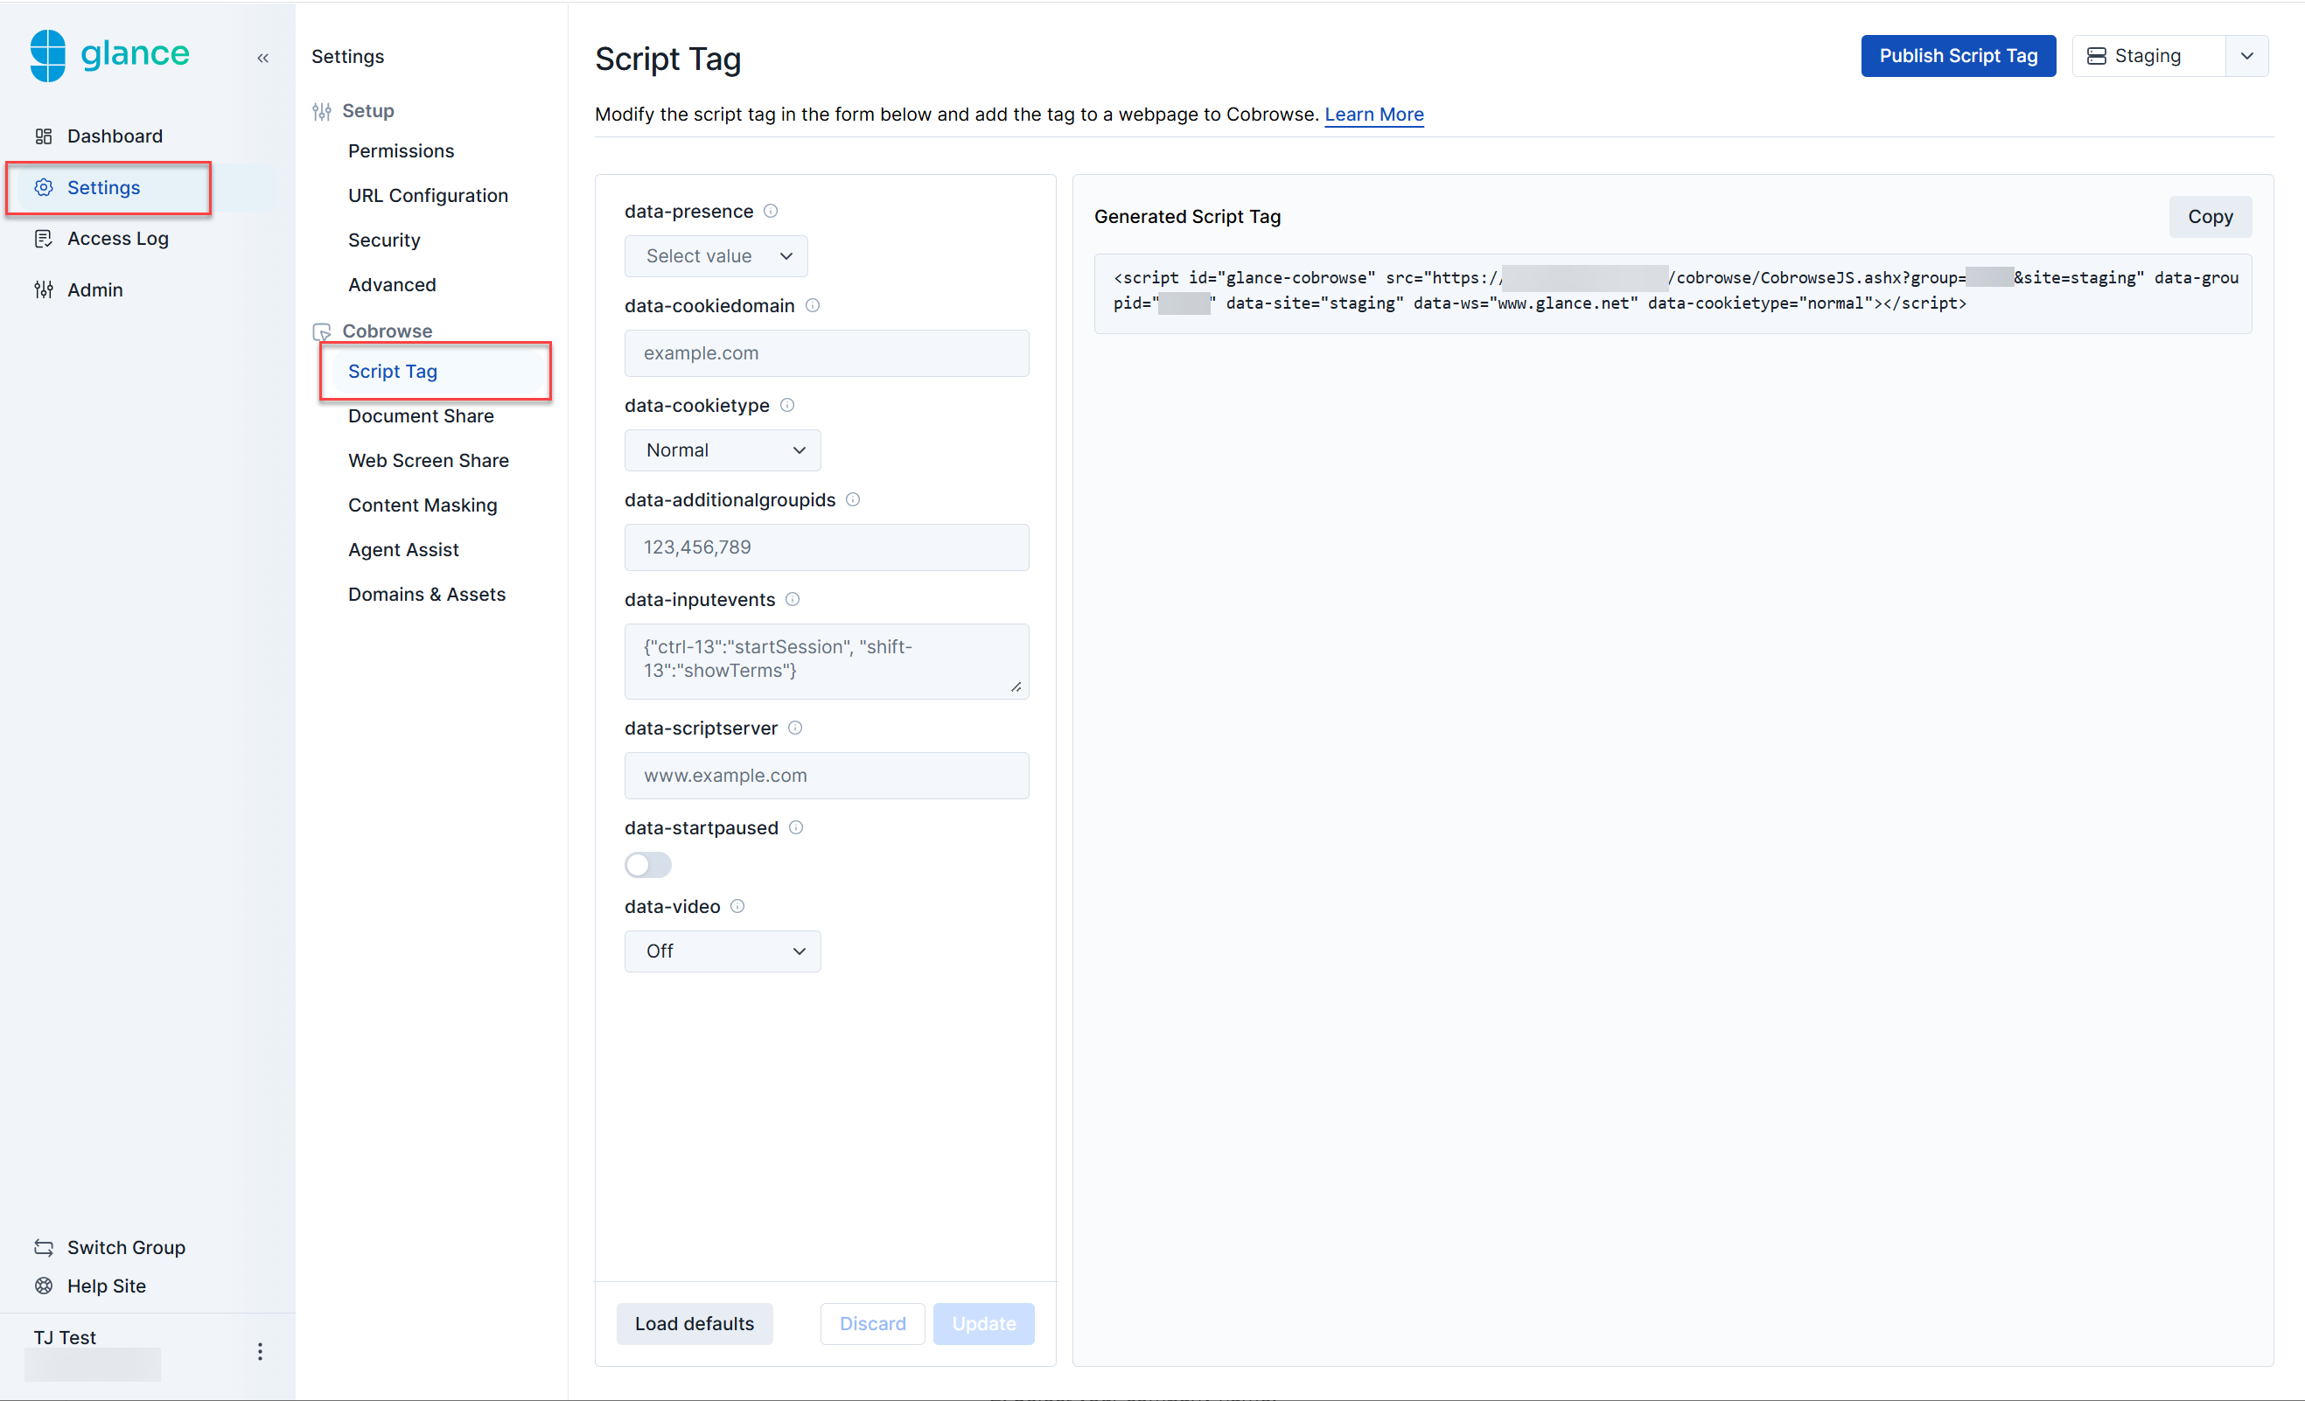Open the Staging environment dropdown arrow

2247,56
